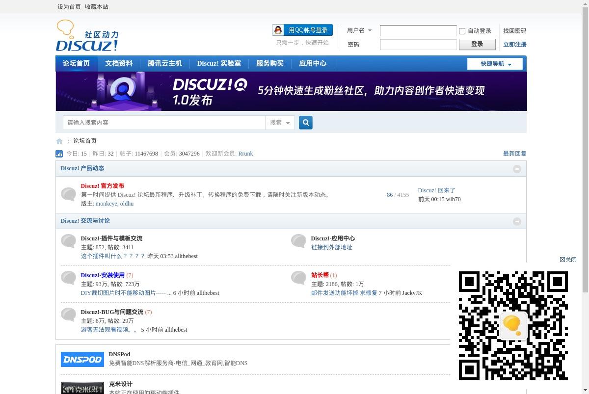589x394 pixels.
Task: Open the Discuz! 实验室 nav tab
Action: click(219, 63)
